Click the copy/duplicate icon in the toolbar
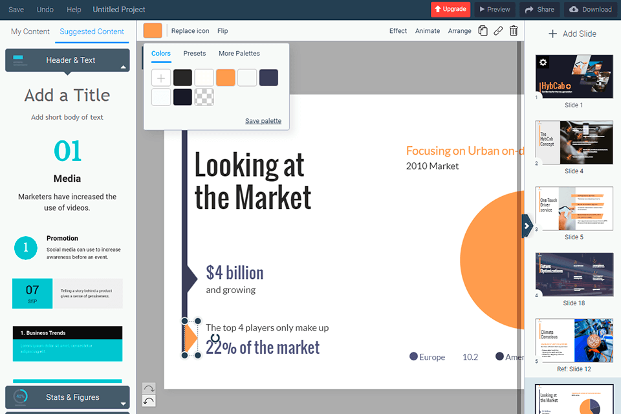 483,30
